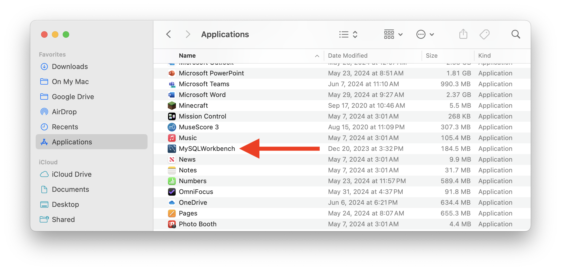Go forward with the right chevron
561x271 pixels.
(188, 34)
